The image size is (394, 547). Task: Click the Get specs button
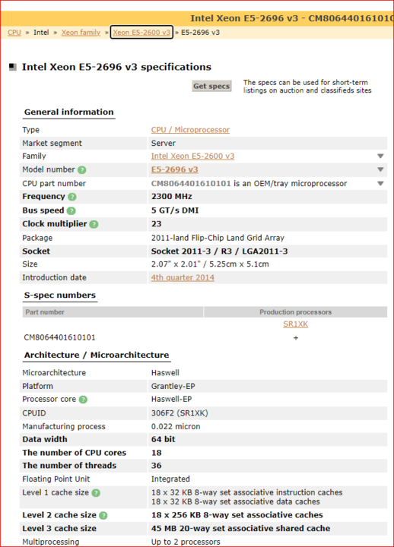click(x=211, y=86)
